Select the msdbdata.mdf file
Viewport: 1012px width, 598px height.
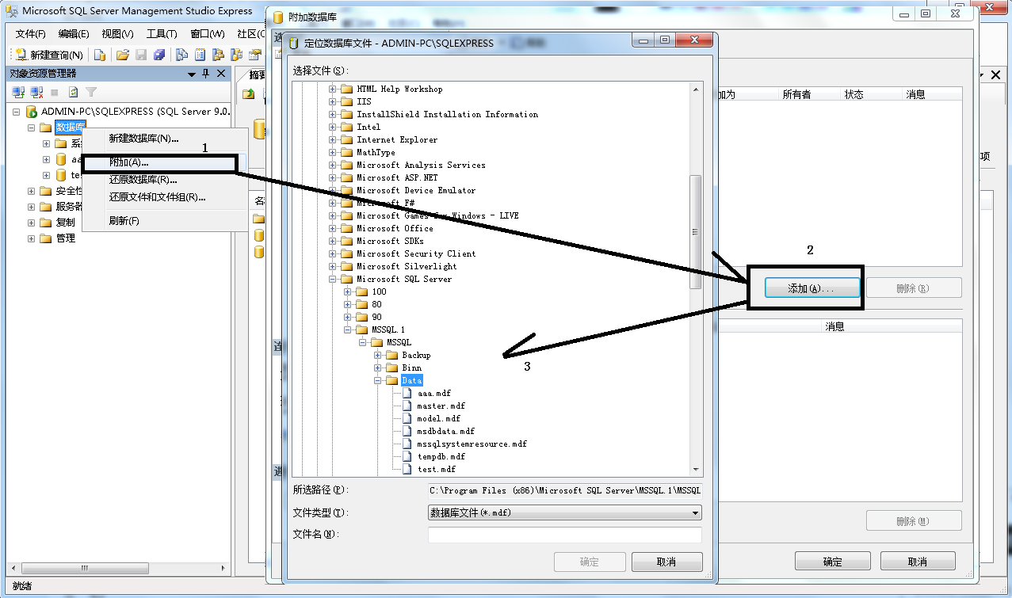click(445, 431)
